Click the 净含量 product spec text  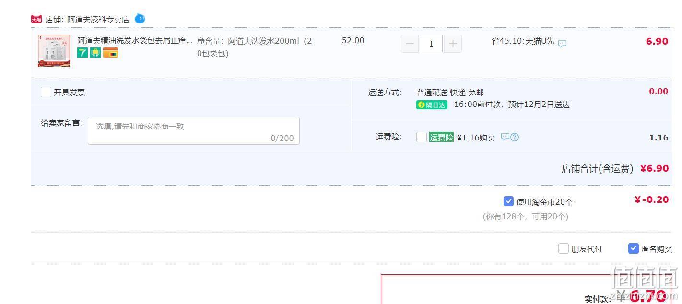(x=255, y=47)
